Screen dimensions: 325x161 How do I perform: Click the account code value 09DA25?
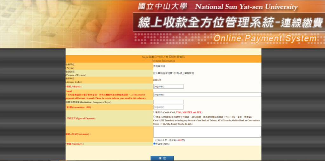[x=157, y=80]
